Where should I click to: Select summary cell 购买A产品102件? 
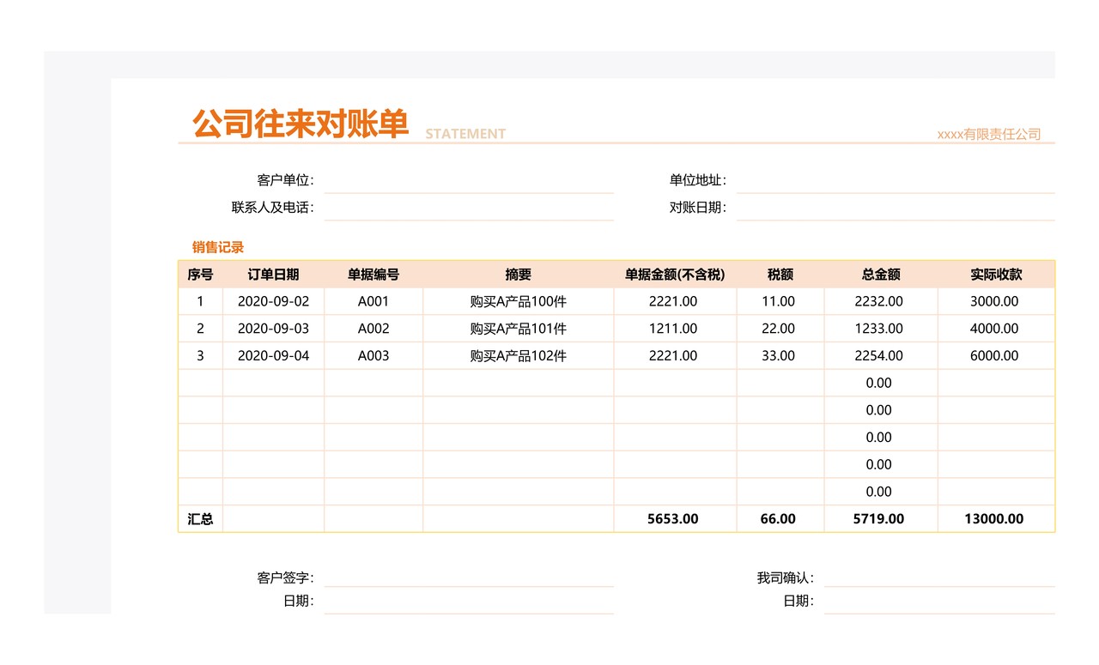(x=519, y=356)
